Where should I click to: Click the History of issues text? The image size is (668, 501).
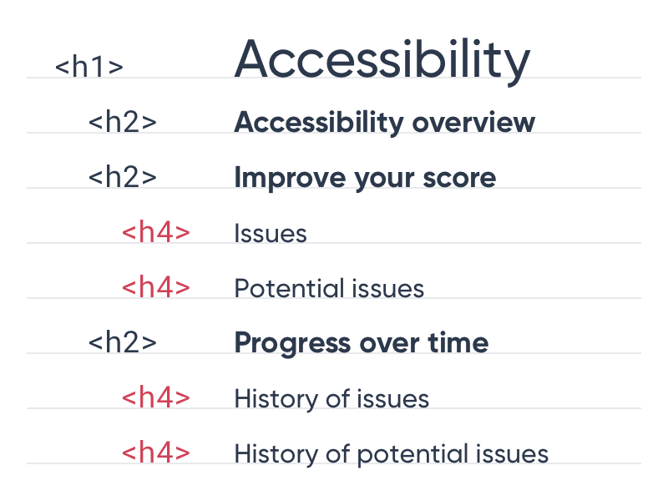point(331,398)
